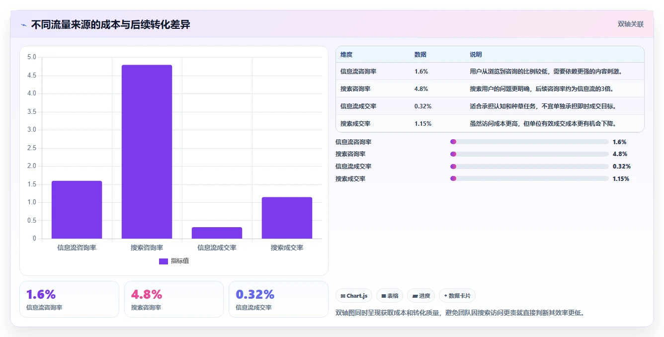Click the 搜索成交率 bar in chart
664x337 pixels.
(287, 218)
